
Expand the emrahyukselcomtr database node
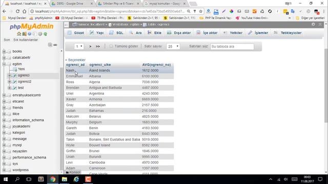[x=4, y=95]
